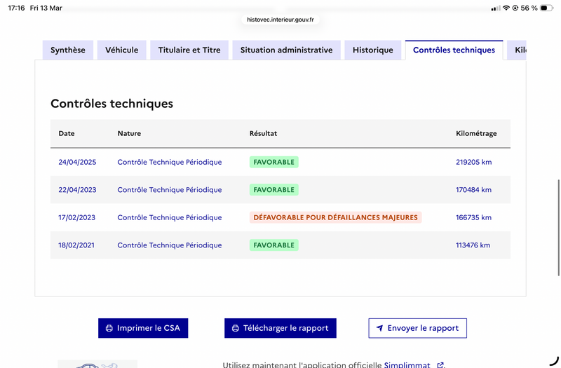The image size is (561, 368).
Task: Click the external link icon after Simplimmat
Action: (440, 365)
